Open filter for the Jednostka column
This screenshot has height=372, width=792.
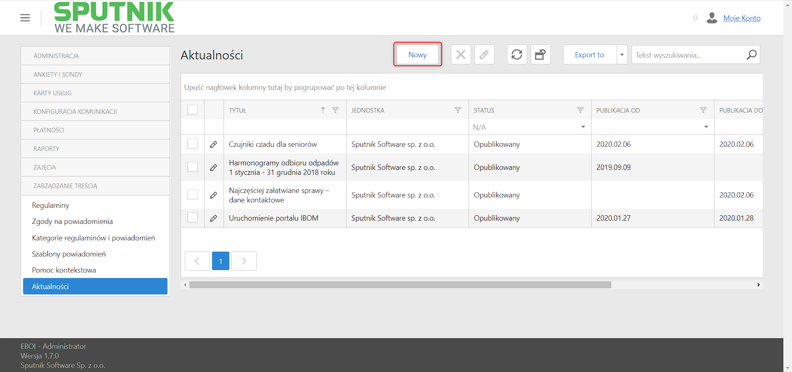coord(458,110)
